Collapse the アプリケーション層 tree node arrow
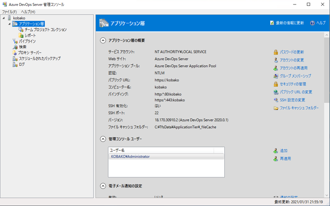Image resolution: width=330 pixels, height=206 pixels. tap(9, 24)
